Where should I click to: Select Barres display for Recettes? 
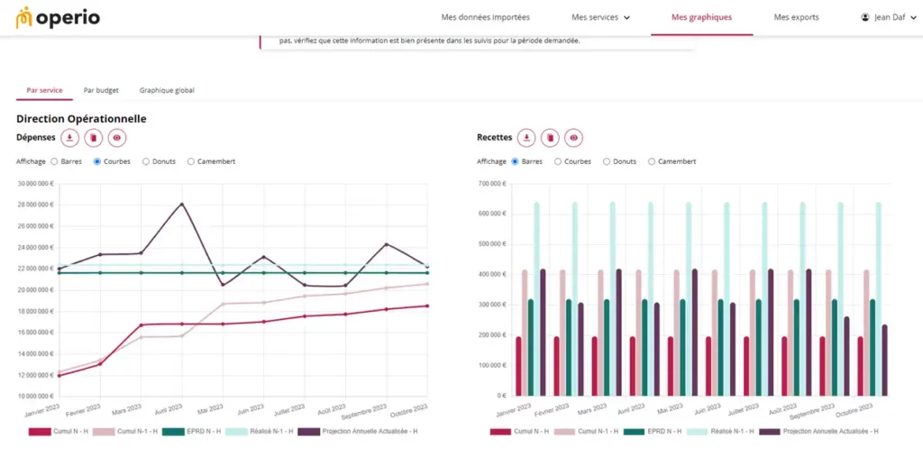point(516,161)
